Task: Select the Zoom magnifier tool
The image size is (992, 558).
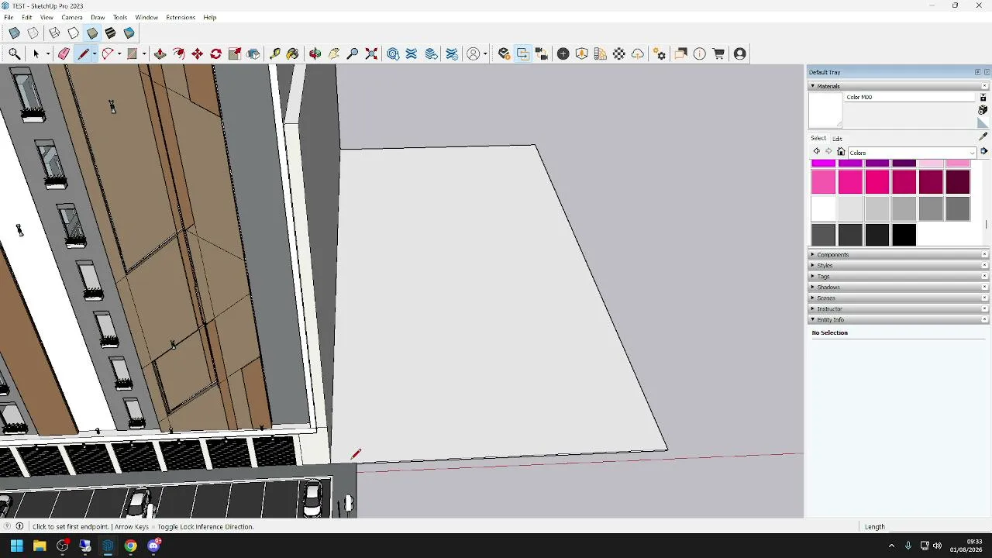Action: [353, 53]
